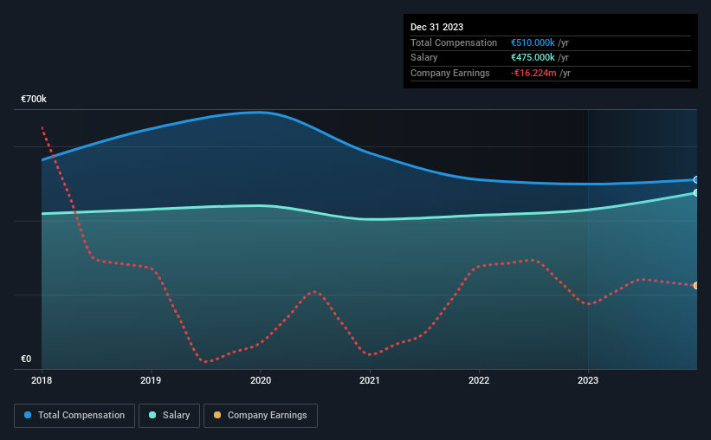Click the -€16.224m company earnings value
Image resolution: width=711 pixels, height=440 pixels.
(533, 73)
